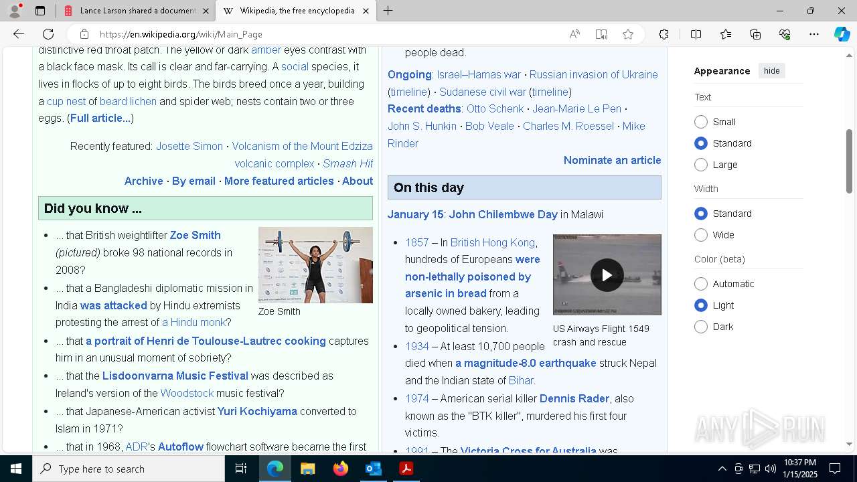Select Wikipedia, the free encyclopedia tab
Screen dimensions: 857x482
pyautogui.click(x=295, y=11)
